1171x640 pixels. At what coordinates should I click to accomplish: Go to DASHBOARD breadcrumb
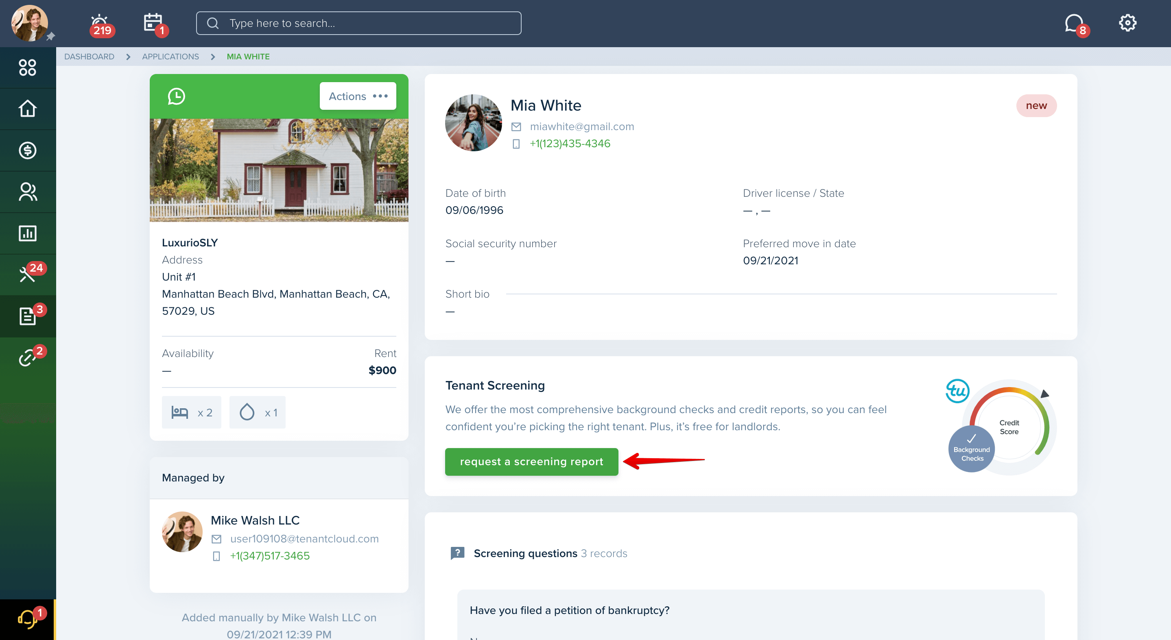(89, 57)
